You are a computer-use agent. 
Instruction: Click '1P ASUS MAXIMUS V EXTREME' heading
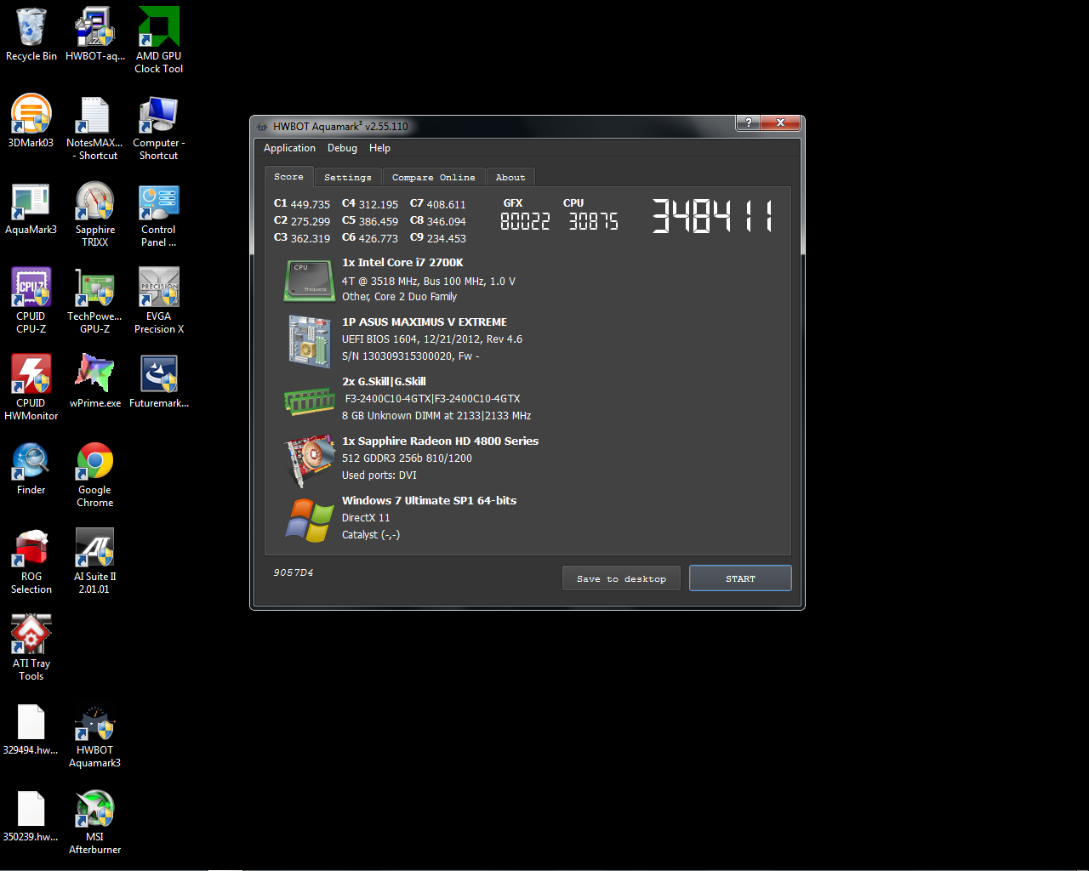[x=425, y=322]
